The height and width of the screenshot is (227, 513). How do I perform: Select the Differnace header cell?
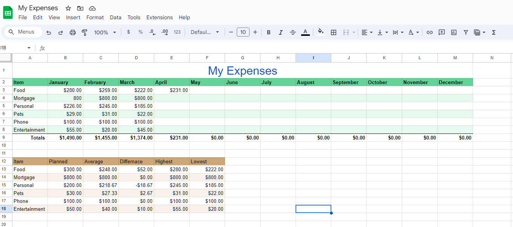(x=136, y=161)
